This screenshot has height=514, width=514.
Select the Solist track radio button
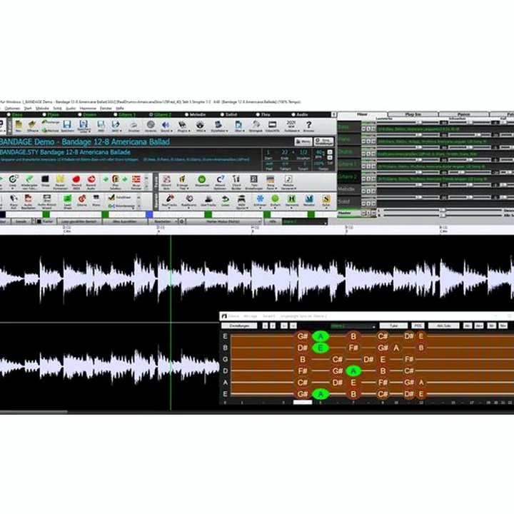pyautogui.click(x=222, y=115)
